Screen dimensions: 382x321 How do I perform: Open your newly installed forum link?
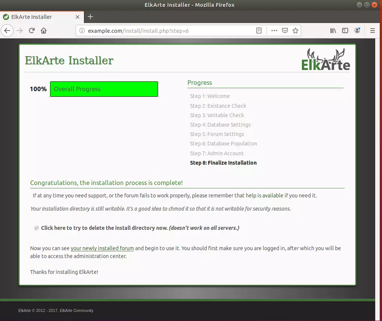102,248
